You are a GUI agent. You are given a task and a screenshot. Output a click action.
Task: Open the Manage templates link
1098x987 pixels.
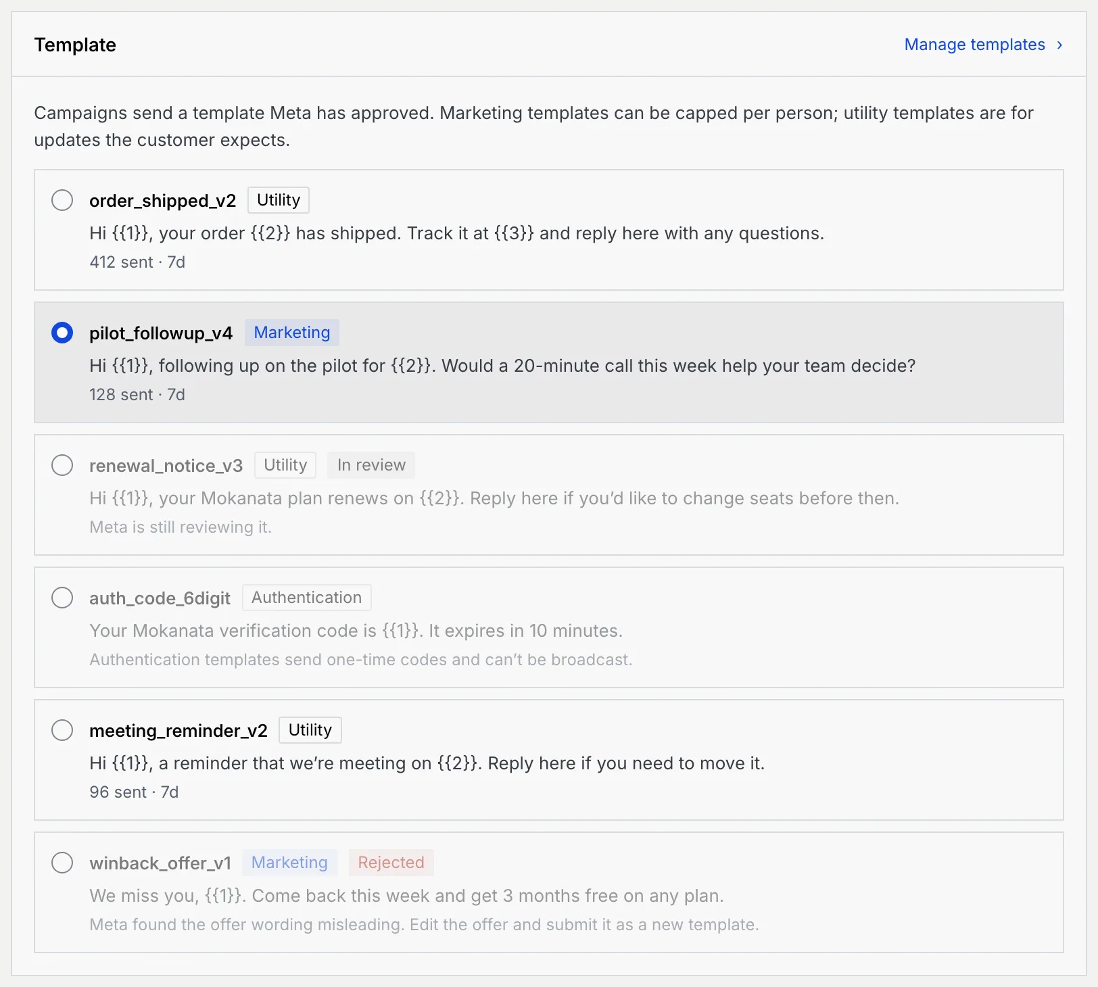pyautogui.click(x=983, y=45)
